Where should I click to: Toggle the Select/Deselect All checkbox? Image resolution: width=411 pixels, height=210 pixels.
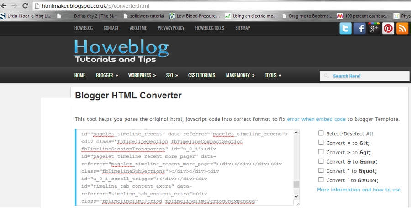pos(321,133)
